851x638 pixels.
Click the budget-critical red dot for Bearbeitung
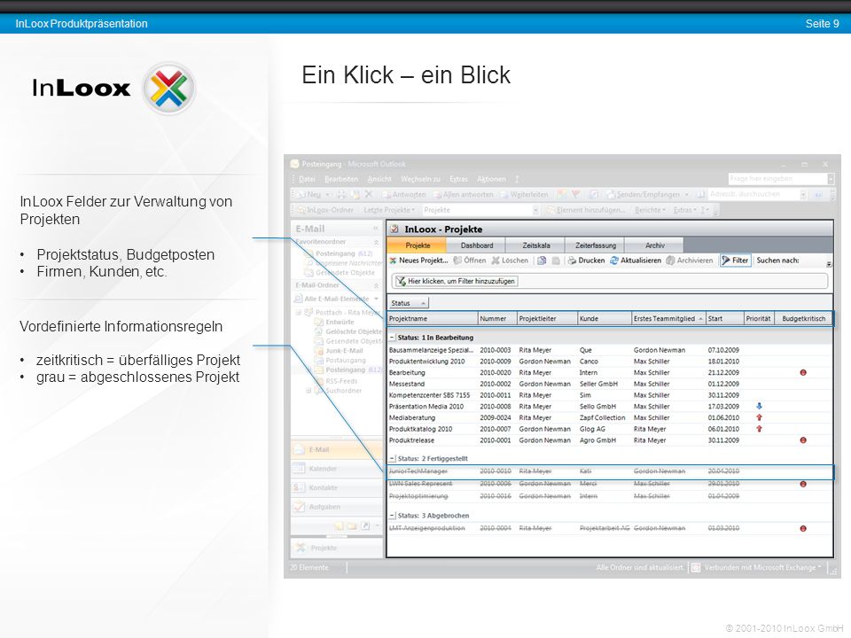(803, 373)
